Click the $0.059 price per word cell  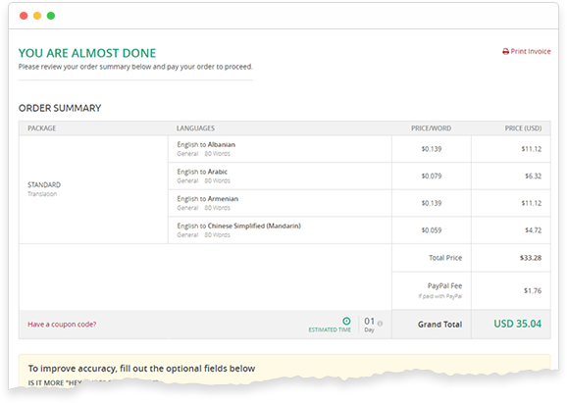coord(432,230)
